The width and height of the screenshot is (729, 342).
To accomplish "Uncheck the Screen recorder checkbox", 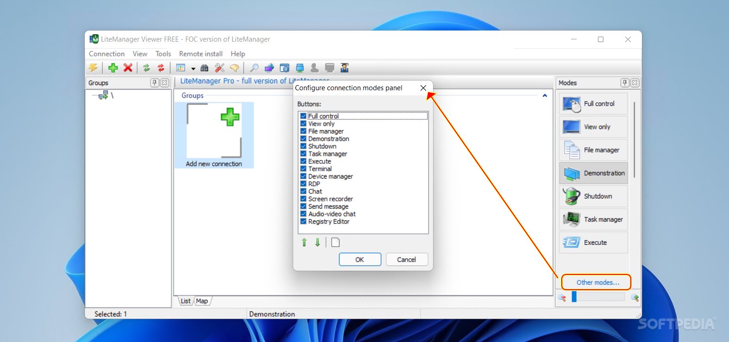I will click(x=303, y=199).
